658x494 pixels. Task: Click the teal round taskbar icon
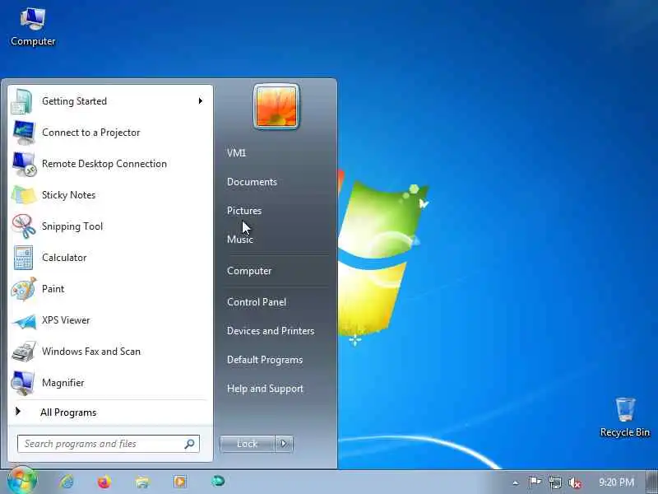click(x=218, y=481)
